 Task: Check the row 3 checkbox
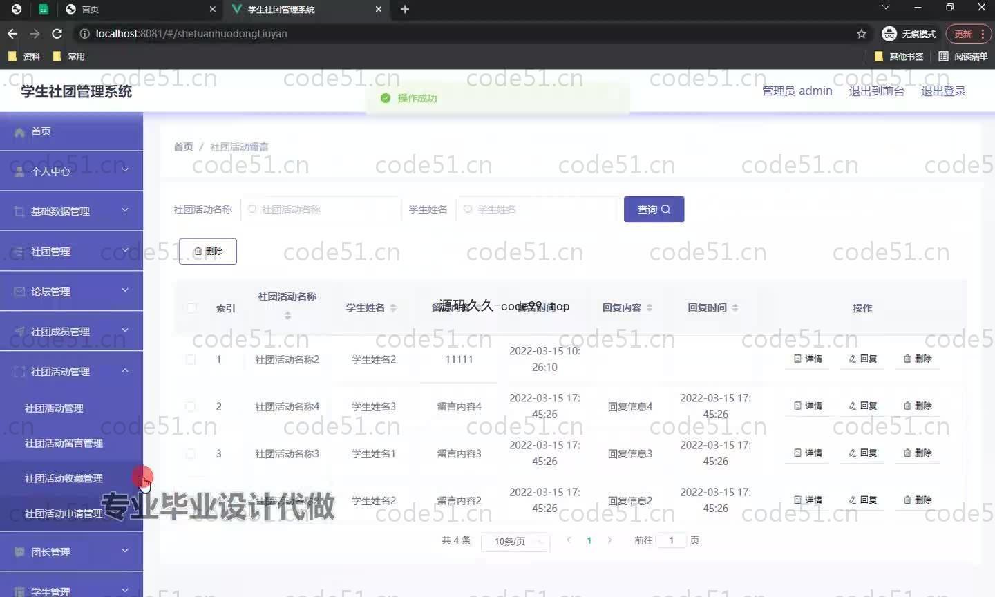click(x=191, y=453)
